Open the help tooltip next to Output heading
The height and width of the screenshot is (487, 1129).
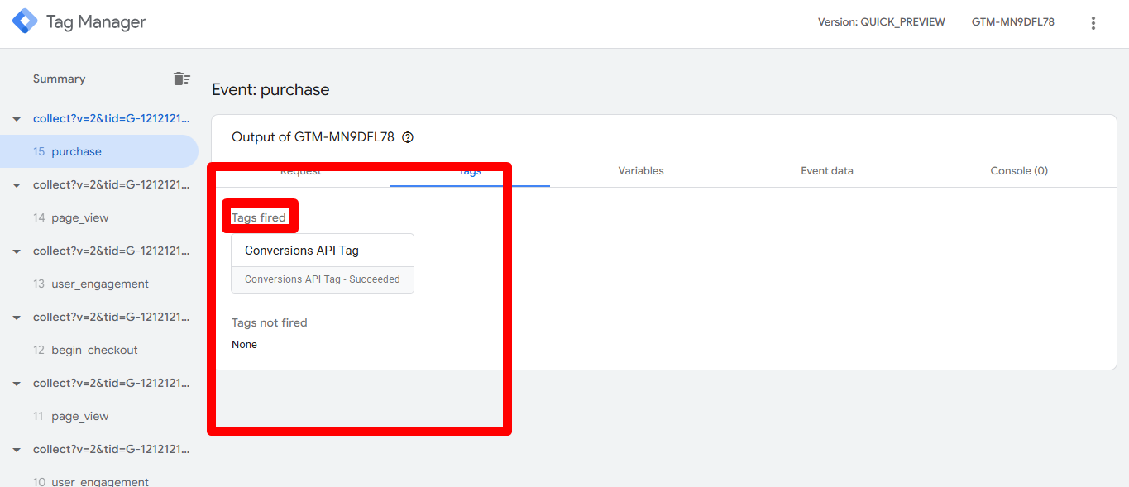(x=407, y=136)
